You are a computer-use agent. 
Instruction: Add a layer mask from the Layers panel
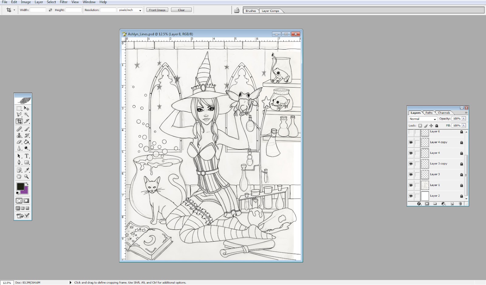427,204
